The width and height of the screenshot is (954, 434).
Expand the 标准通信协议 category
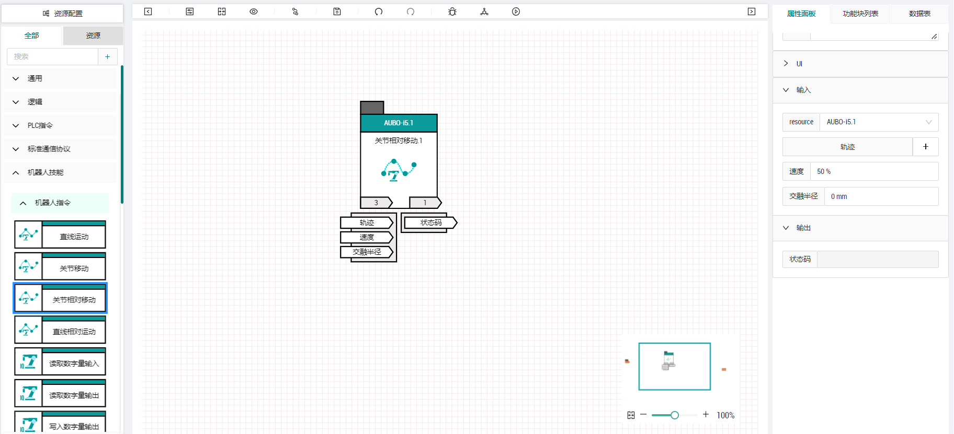point(60,149)
